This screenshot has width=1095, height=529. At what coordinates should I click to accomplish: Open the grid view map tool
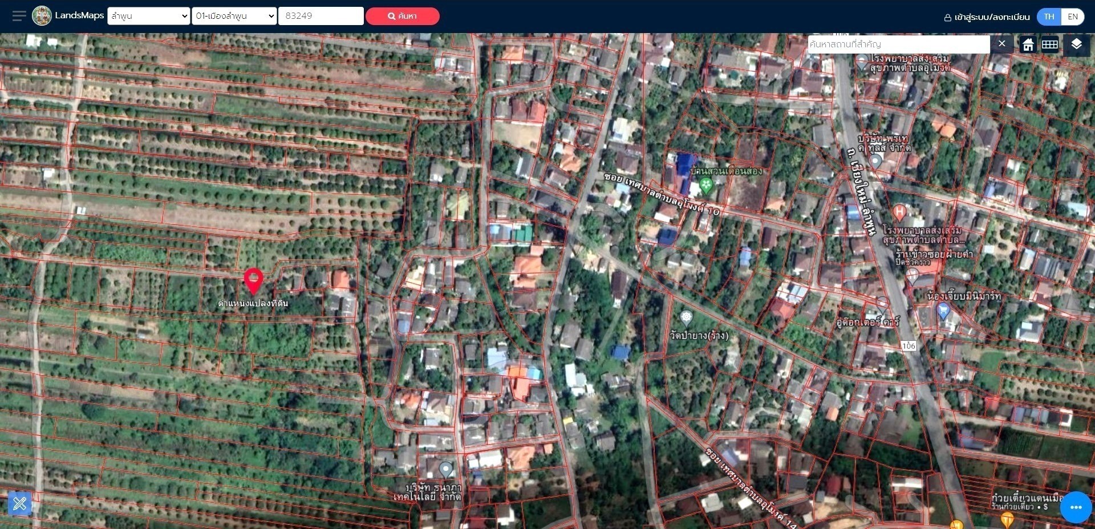pyautogui.click(x=1049, y=44)
